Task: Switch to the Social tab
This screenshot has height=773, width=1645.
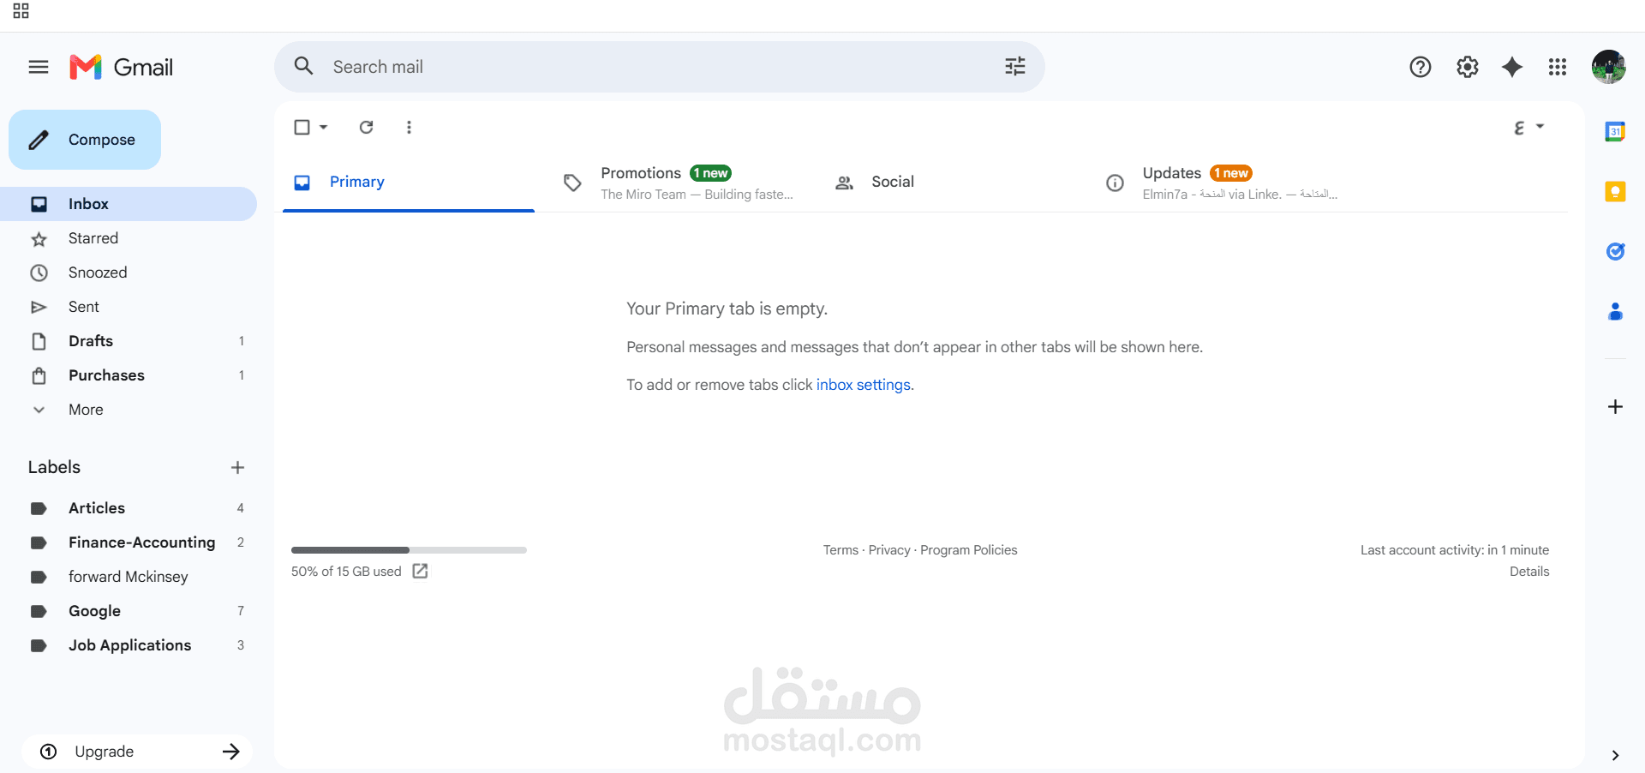Action: pyautogui.click(x=950, y=182)
